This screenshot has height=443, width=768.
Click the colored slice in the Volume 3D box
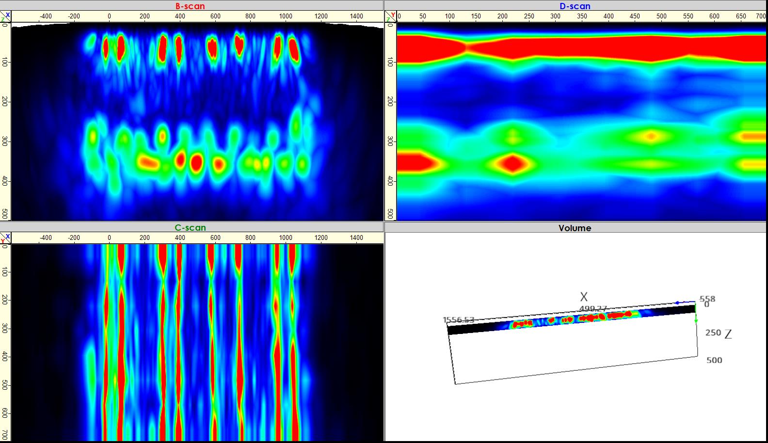tap(572, 320)
